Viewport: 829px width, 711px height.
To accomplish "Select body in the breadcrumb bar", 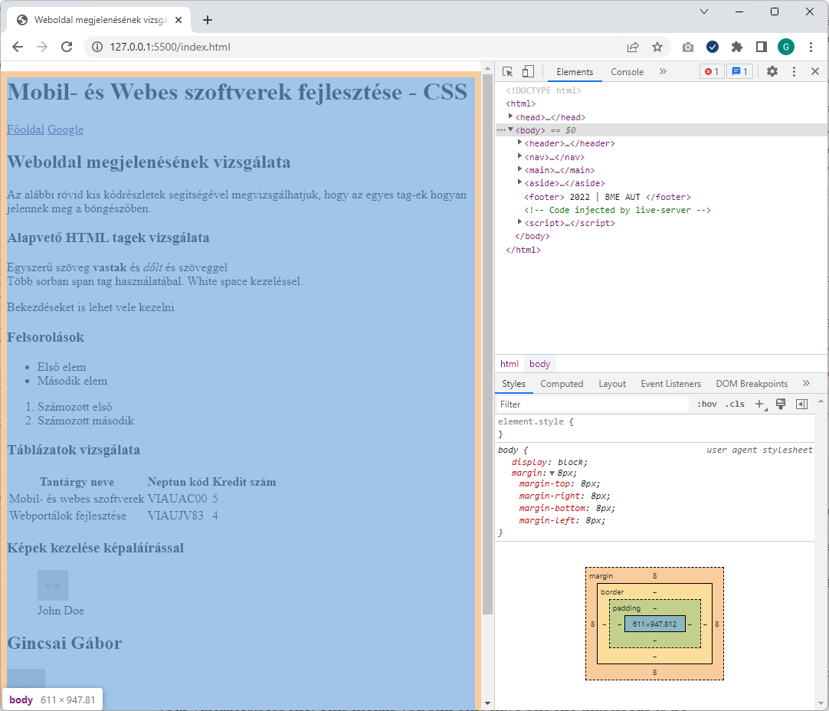I will coord(540,364).
